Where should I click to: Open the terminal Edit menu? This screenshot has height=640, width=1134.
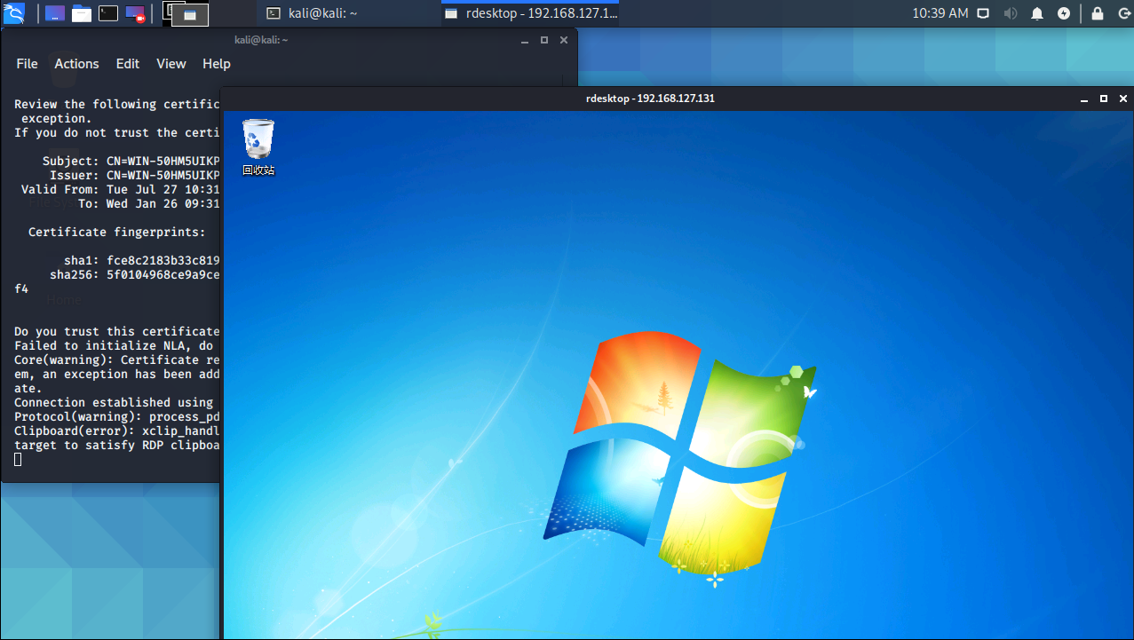point(128,64)
